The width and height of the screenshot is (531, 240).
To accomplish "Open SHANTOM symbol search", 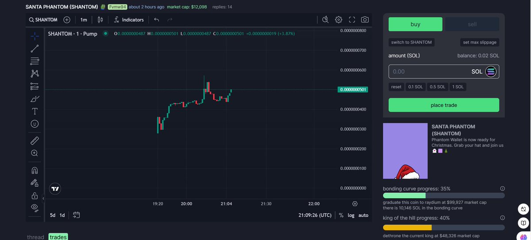I will coord(43,19).
